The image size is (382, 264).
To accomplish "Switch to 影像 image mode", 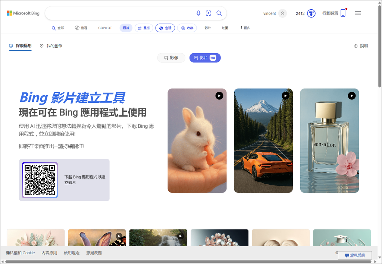I will coord(171,58).
